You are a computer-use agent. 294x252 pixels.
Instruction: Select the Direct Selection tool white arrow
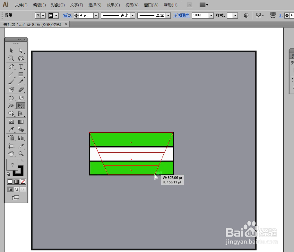pyautogui.click(x=21, y=51)
